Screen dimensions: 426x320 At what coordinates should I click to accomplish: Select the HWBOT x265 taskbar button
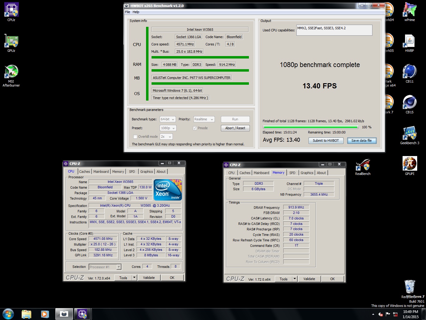click(x=64, y=314)
